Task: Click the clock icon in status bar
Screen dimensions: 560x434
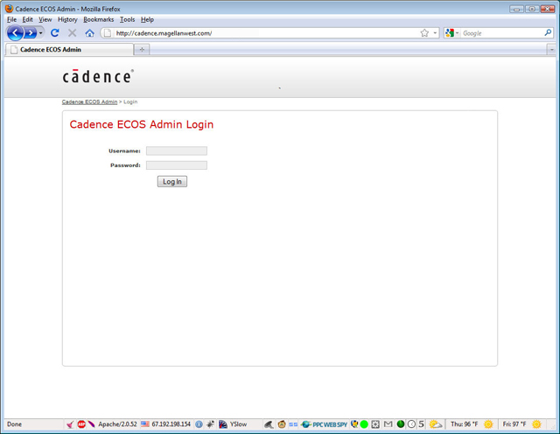Action: pos(412,424)
